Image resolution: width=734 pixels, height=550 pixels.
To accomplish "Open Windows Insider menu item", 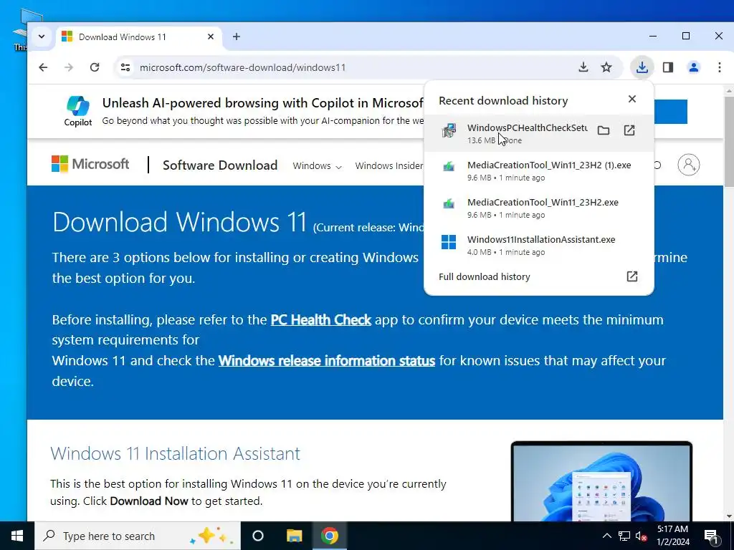I will tap(389, 165).
